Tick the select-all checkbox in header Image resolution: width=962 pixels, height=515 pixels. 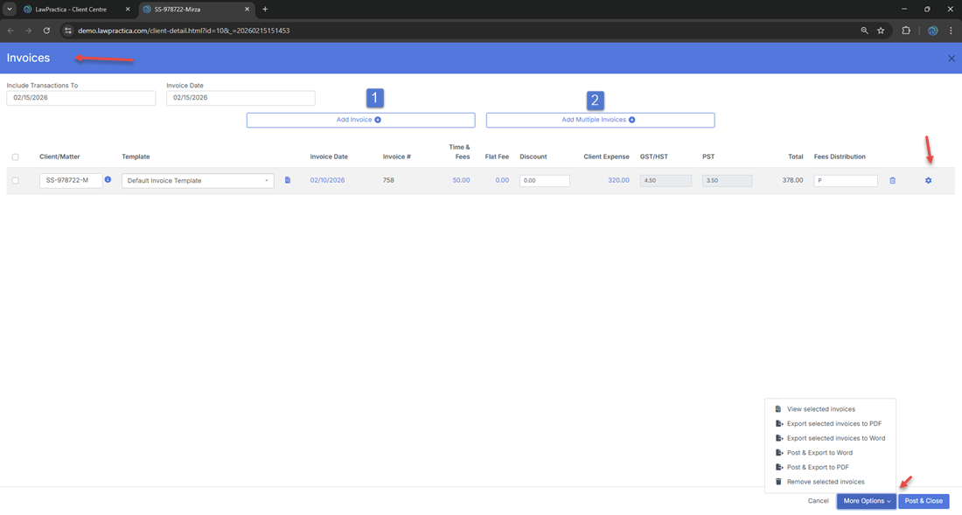click(15, 157)
